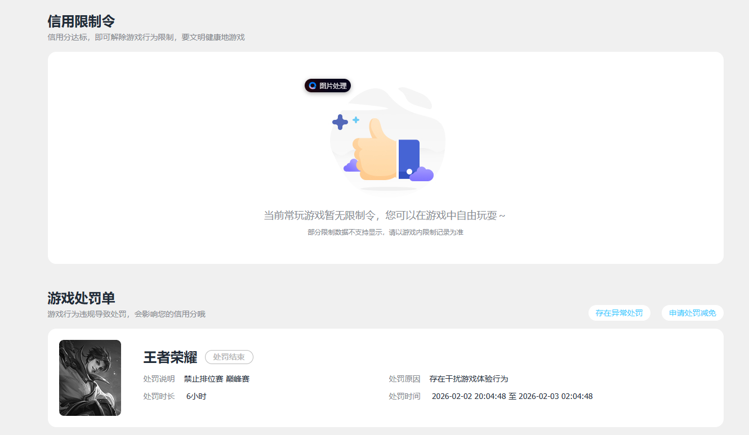
Task: Select the 王者荣耀 title text
Action: (x=170, y=357)
